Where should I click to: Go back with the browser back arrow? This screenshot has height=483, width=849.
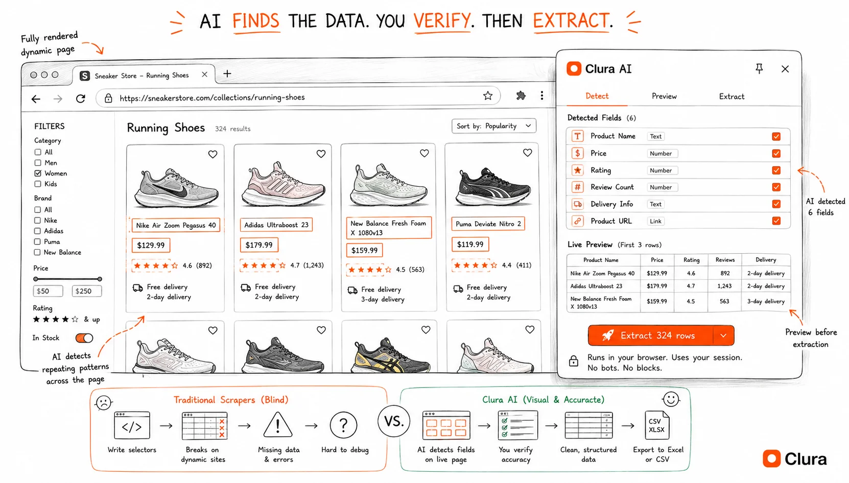[x=36, y=99]
